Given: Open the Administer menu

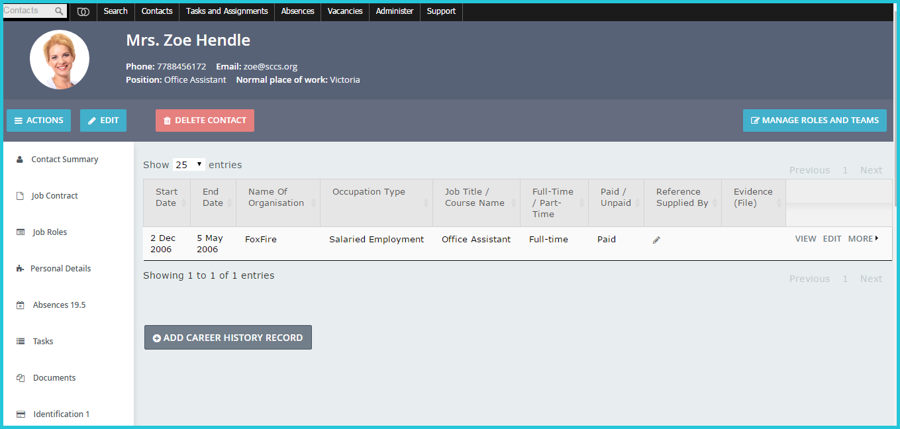Looking at the screenshot, I should click(395, 11).
